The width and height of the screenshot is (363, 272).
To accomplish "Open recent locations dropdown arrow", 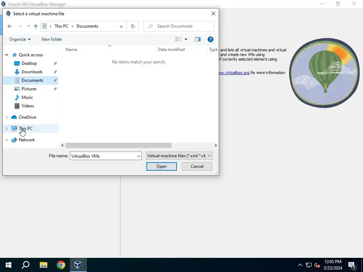I will 28,26.
